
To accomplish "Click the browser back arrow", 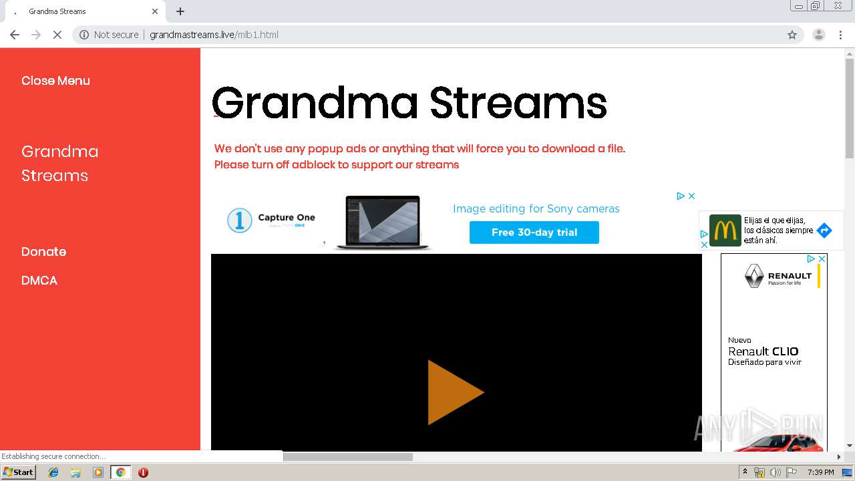I will click(15, 35).
